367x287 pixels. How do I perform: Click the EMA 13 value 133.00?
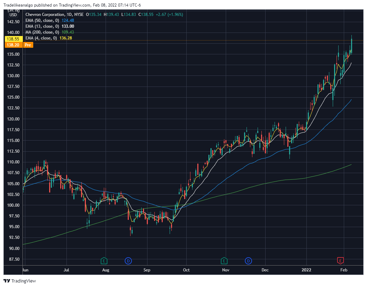click(68, 26)
